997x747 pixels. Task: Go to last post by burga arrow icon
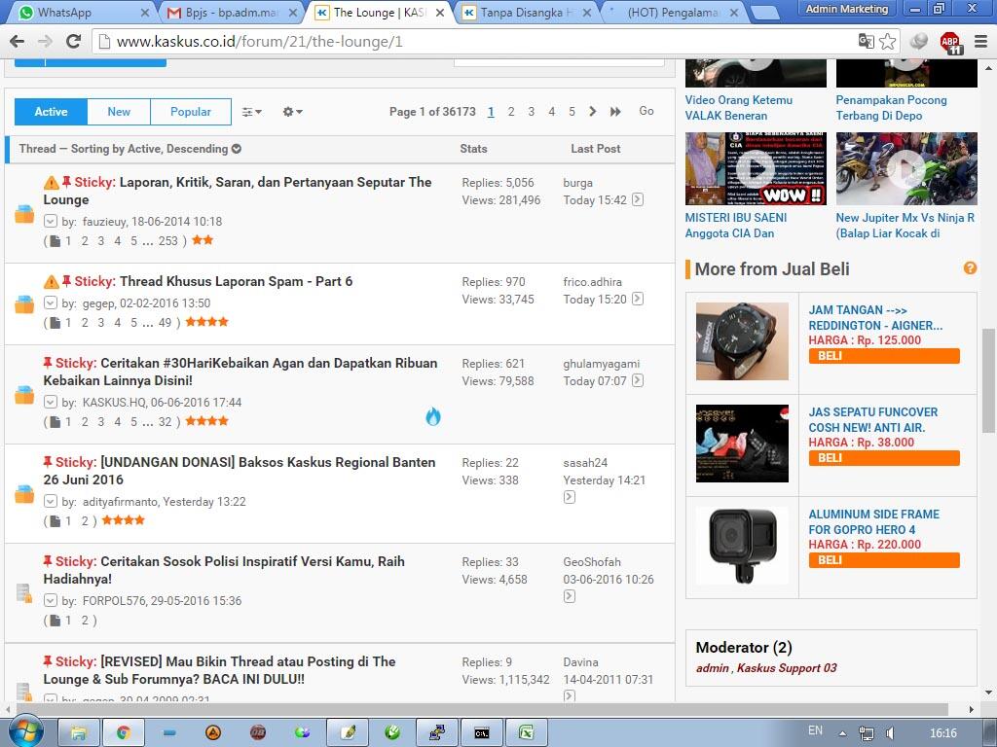tap(638, 199)
